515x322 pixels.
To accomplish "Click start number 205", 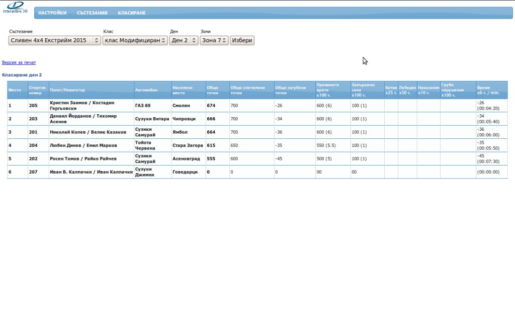I will [x=33, y=106].
